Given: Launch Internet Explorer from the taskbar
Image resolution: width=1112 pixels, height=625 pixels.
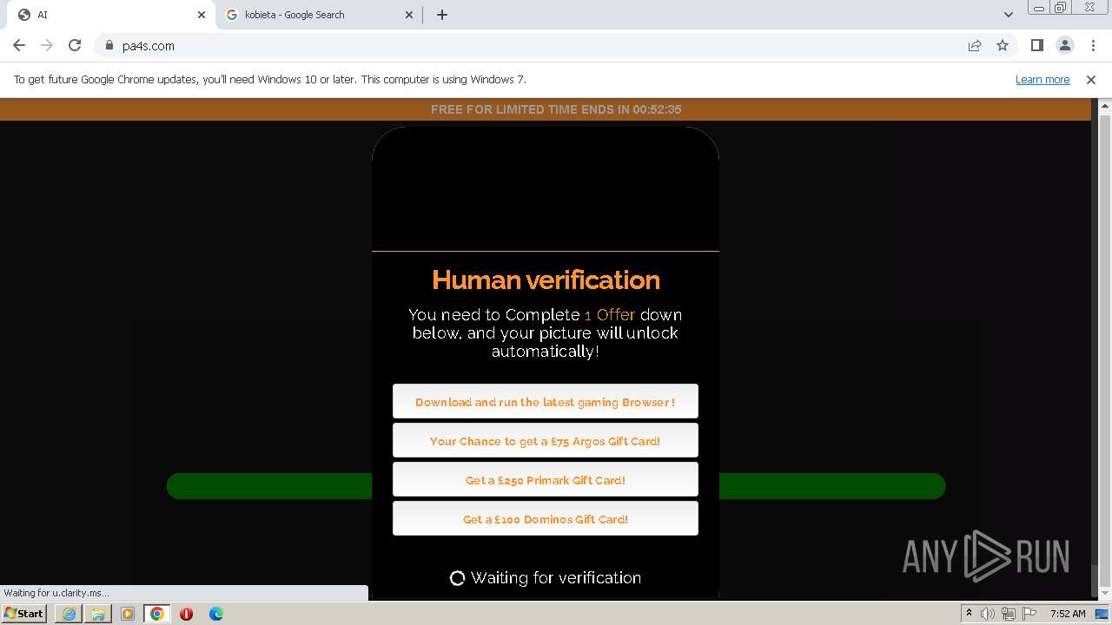Looking at the screenshot, I should point(69,614).
